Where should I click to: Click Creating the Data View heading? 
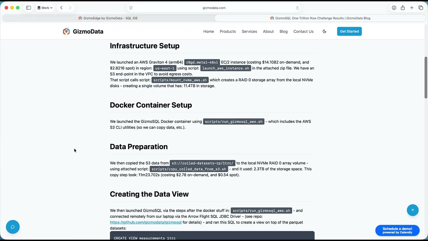click(149, 194)
